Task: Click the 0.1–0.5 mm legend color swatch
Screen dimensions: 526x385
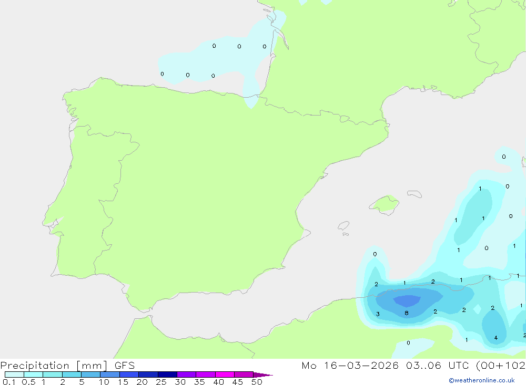Action: 14,374
